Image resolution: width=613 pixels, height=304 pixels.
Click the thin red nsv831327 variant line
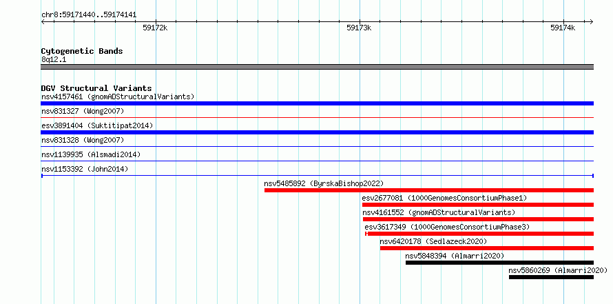click(x=317, y=117)
